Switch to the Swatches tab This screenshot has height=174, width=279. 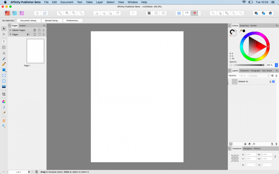click(244, 25)
